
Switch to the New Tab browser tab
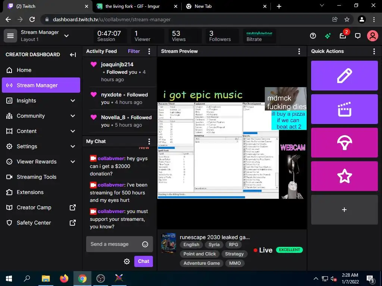[226, 6]
